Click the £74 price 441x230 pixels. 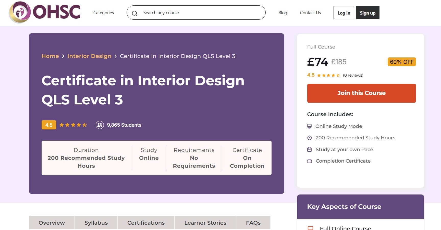pos(317,62)
